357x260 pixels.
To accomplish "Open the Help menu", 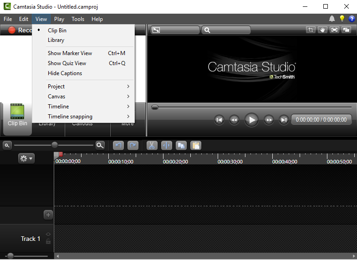I will 97,19.
